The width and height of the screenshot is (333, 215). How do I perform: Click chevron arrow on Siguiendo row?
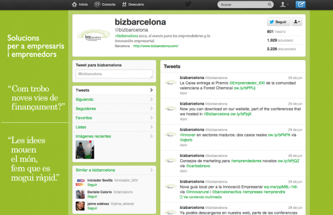(152, 100)
